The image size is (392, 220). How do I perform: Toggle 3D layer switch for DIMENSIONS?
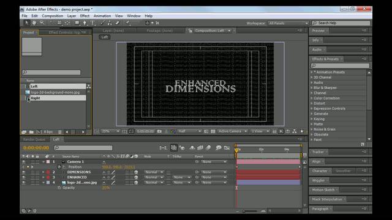pos(136,172)
